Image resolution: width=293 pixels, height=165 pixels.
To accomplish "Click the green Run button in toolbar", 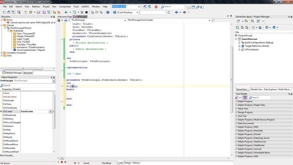I will click(x=66, y=12).
